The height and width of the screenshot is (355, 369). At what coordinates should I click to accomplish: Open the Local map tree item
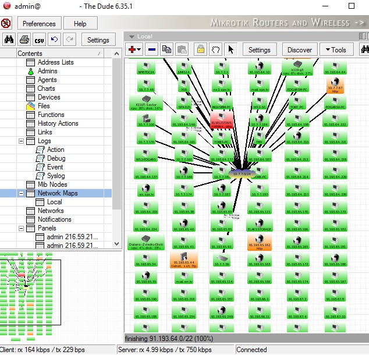click(55, 202)
